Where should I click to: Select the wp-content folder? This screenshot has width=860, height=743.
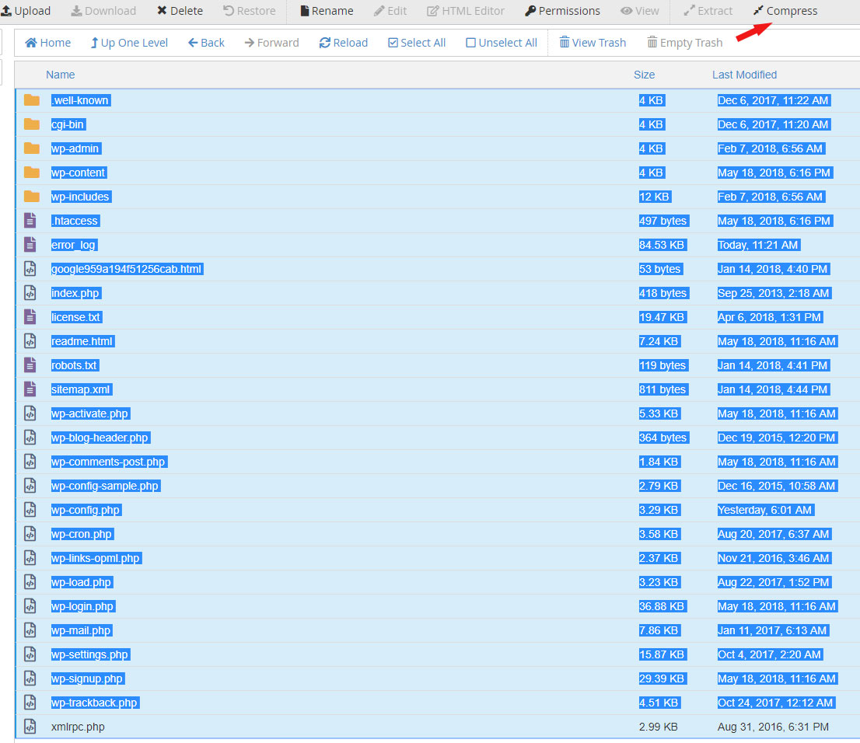(79, 173)
